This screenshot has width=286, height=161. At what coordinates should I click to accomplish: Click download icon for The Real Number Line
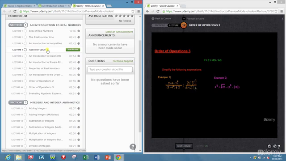click(79, 37)
